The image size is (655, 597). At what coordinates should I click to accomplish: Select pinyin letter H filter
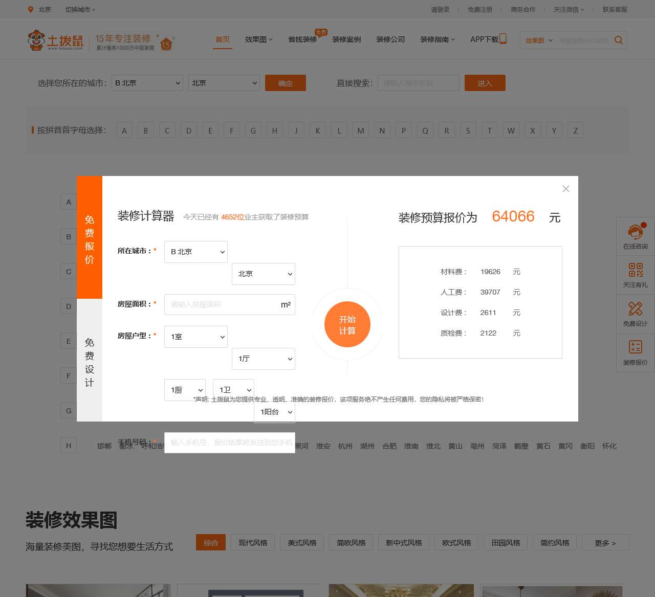point(275,130)
